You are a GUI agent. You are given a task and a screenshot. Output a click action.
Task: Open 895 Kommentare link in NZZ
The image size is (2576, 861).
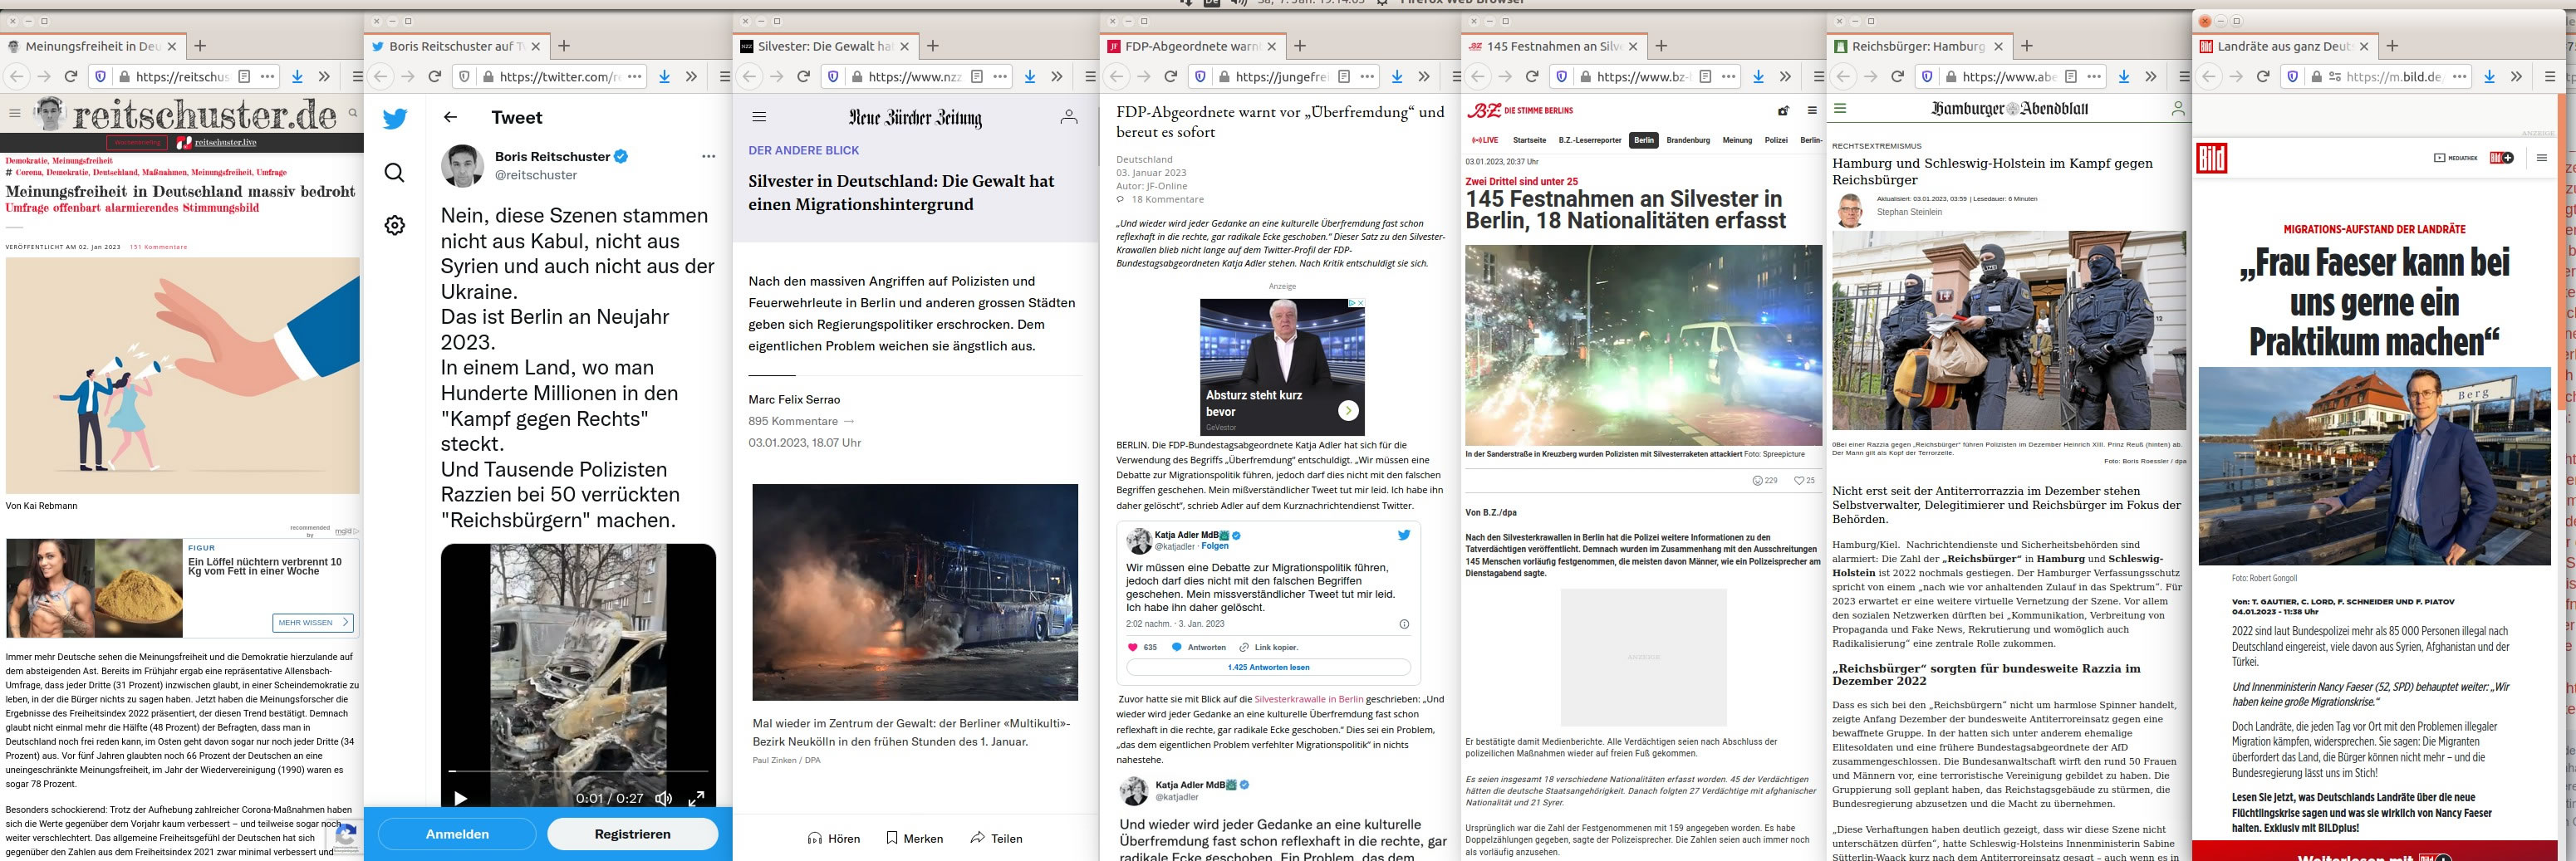802,421
